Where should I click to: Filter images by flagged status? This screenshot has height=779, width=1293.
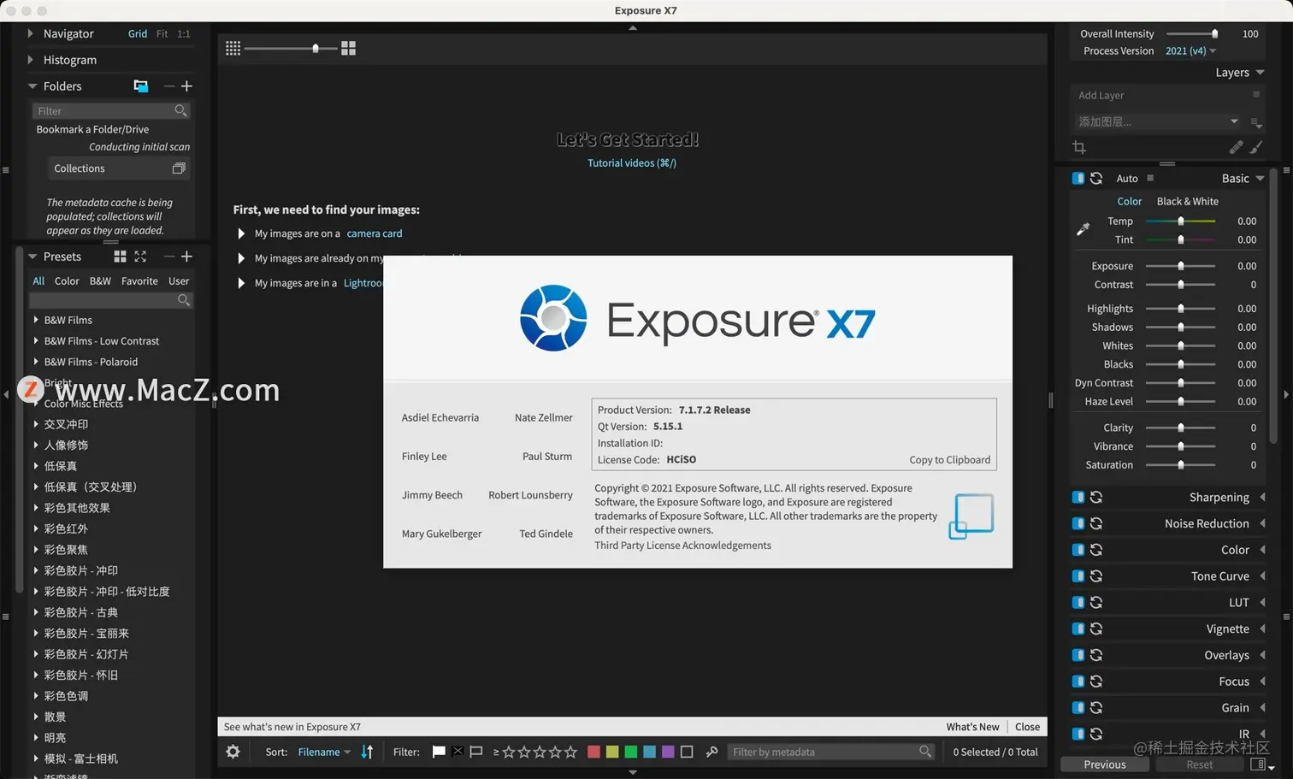[439, 752]
